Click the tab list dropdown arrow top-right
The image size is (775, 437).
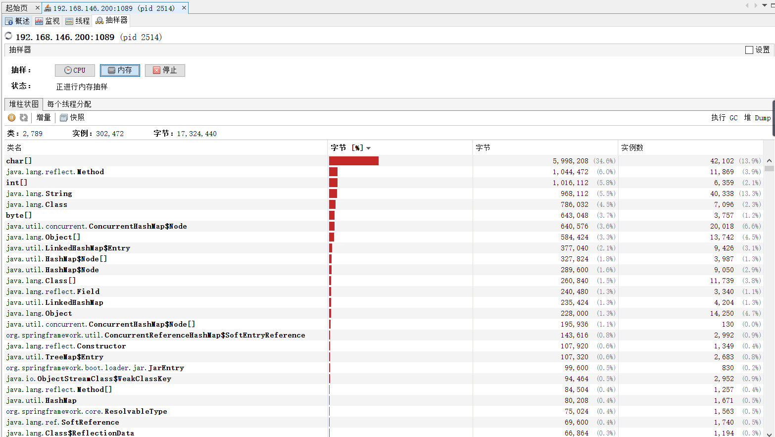point(764,5)
